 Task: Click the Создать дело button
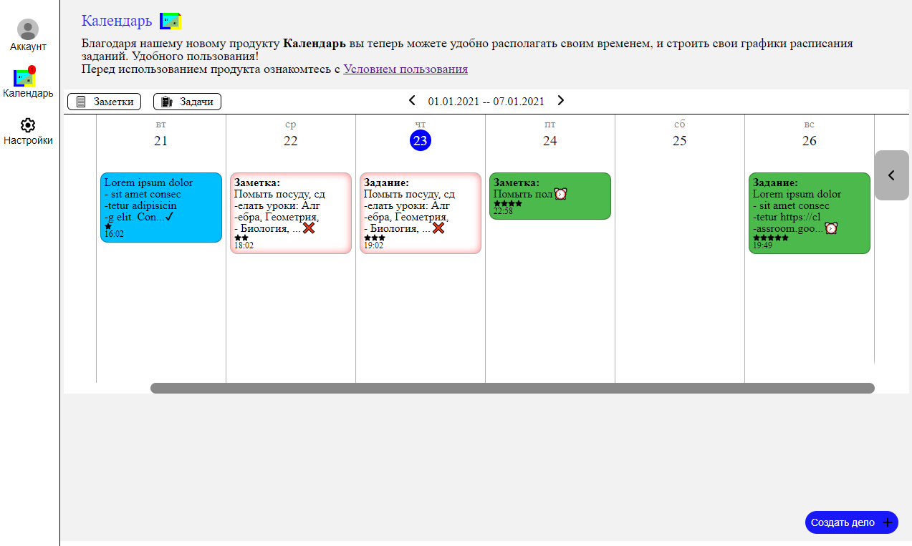(851, 522)
